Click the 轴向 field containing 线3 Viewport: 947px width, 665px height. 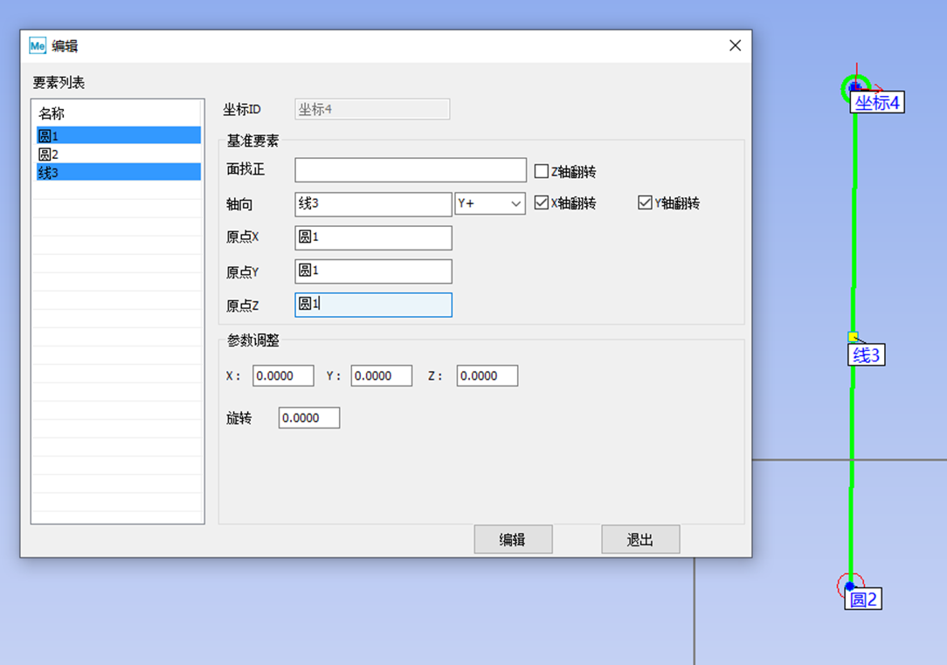(x=373, y=203)
